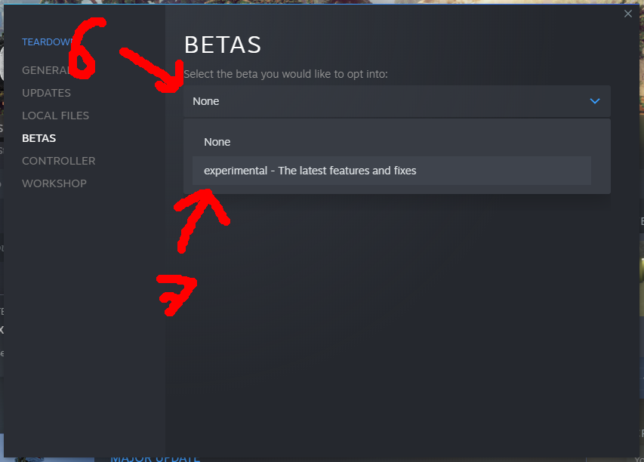Click the red hand-drawn number 7

point(179,292)
